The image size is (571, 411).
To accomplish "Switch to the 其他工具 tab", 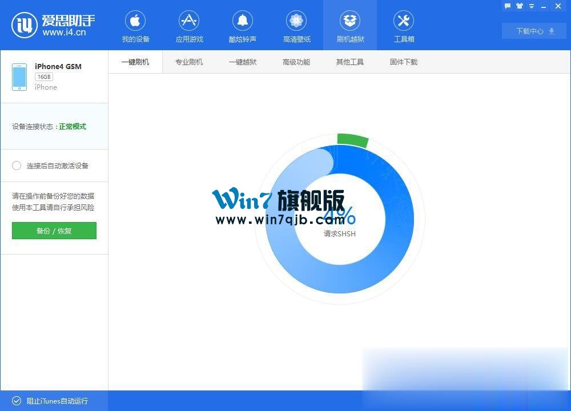I will tap(350, 62).
